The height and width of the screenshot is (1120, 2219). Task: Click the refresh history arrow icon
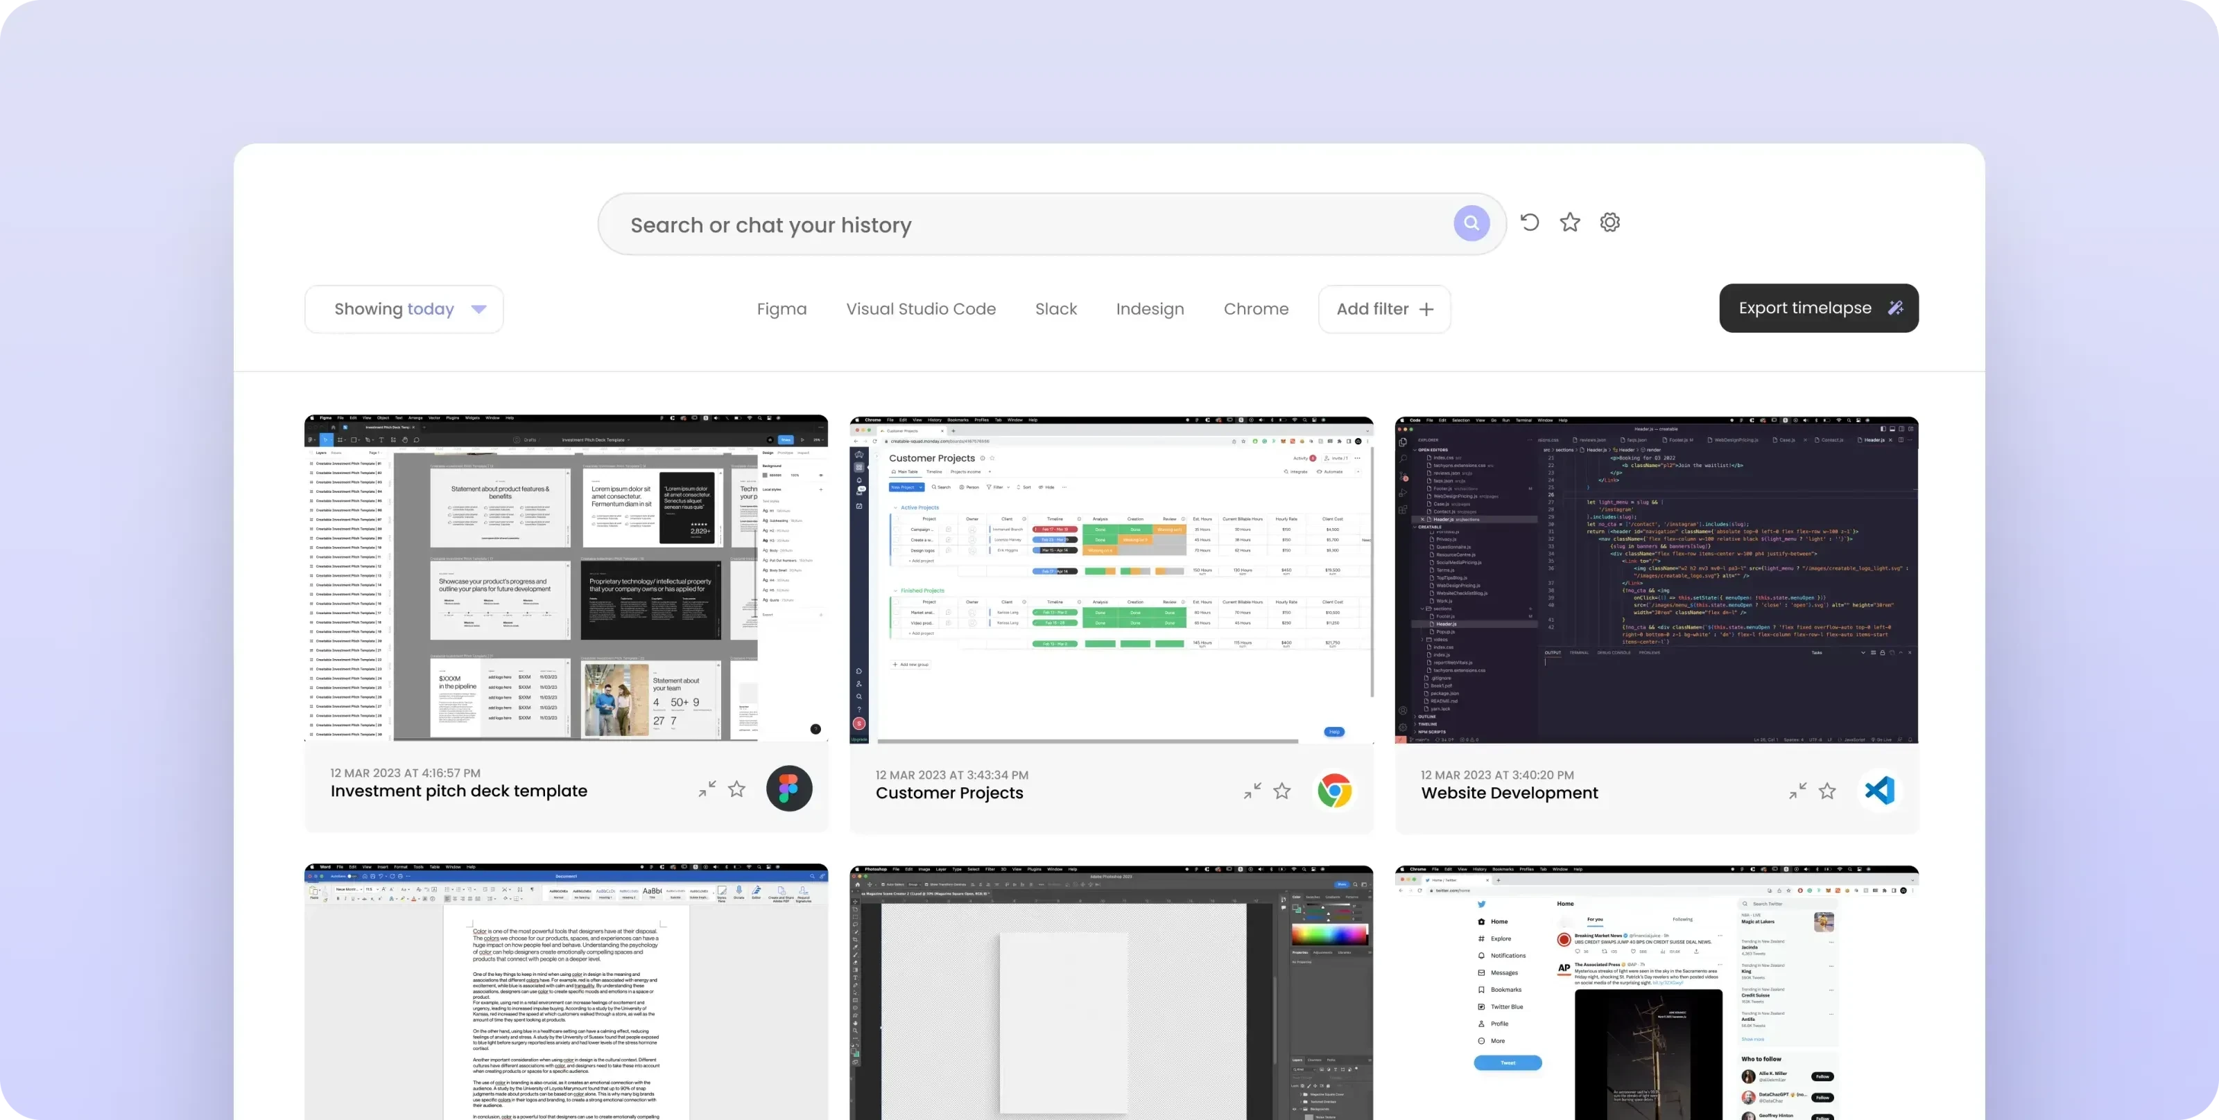tap(1530, 222)
